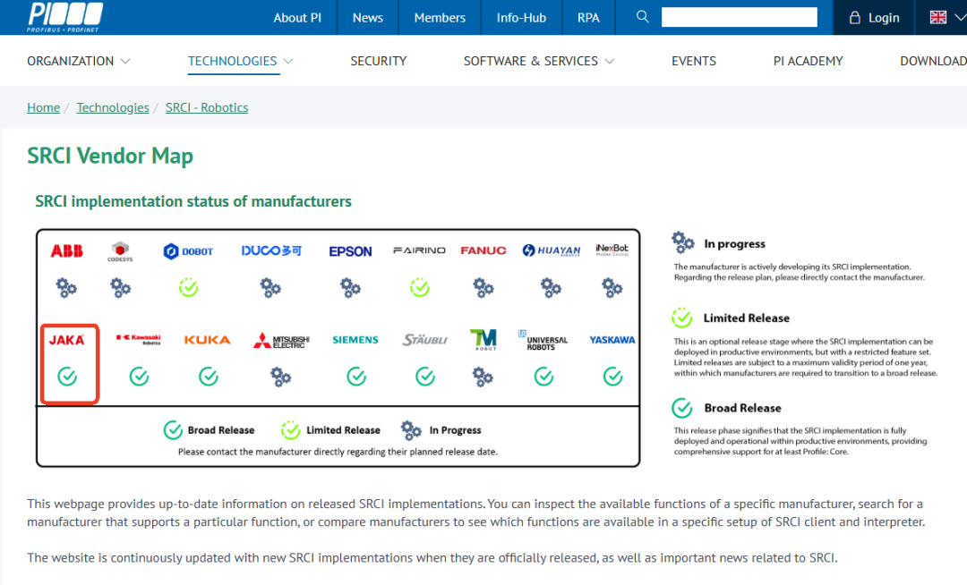
Task: Click the Stäubli logo
Action: (x=425, y=339)
